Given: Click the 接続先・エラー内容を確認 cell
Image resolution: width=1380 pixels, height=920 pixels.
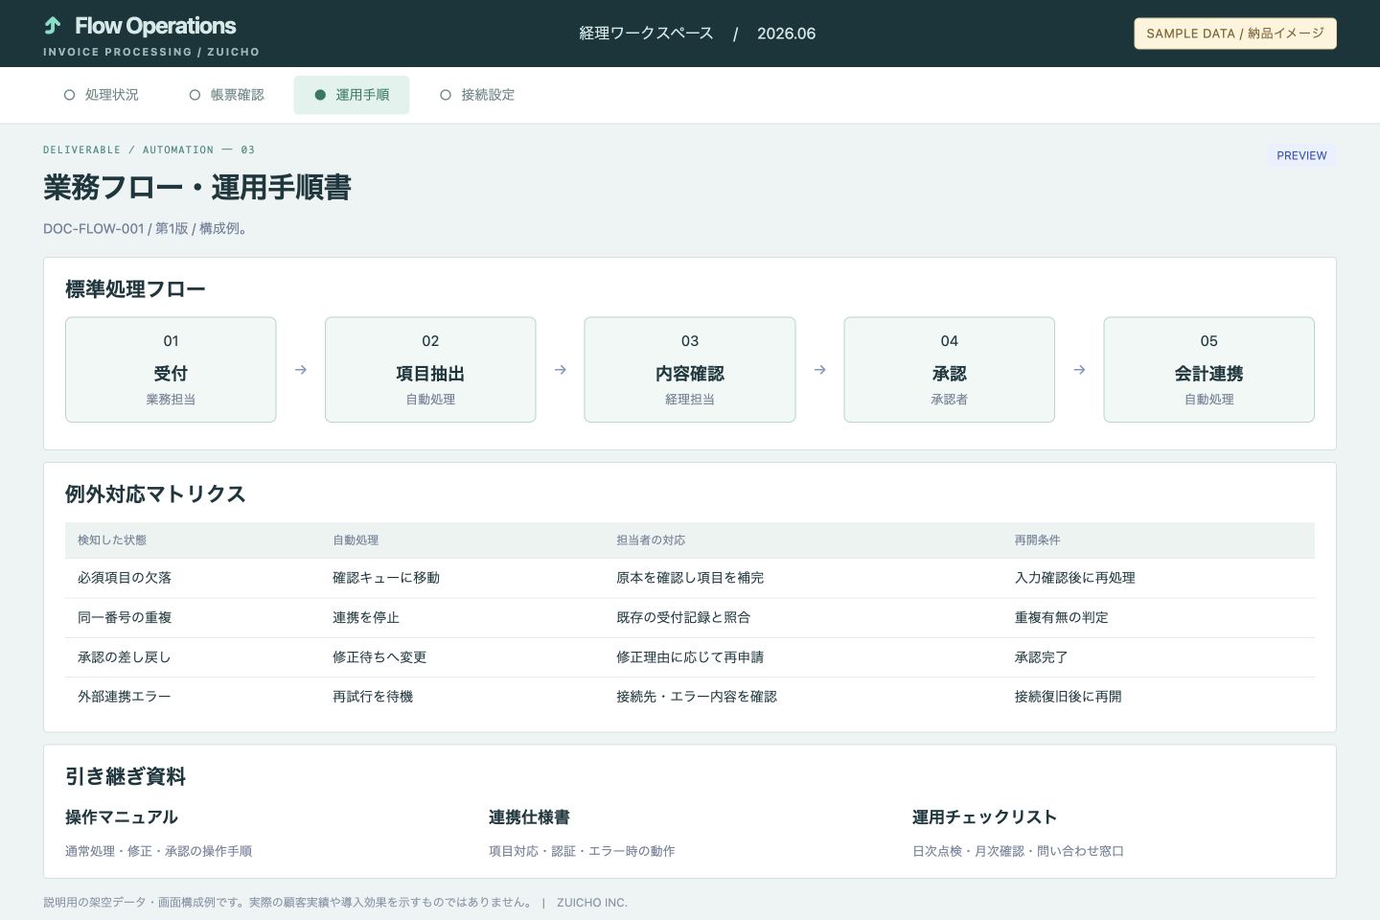Looking at the screenshot, I should (697, 697).
